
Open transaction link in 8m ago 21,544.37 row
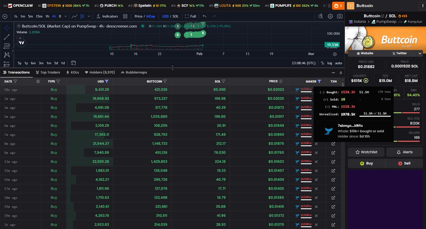point(333,144)
